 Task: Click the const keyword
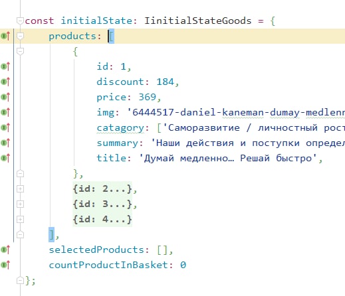click(x=39, y=21)
